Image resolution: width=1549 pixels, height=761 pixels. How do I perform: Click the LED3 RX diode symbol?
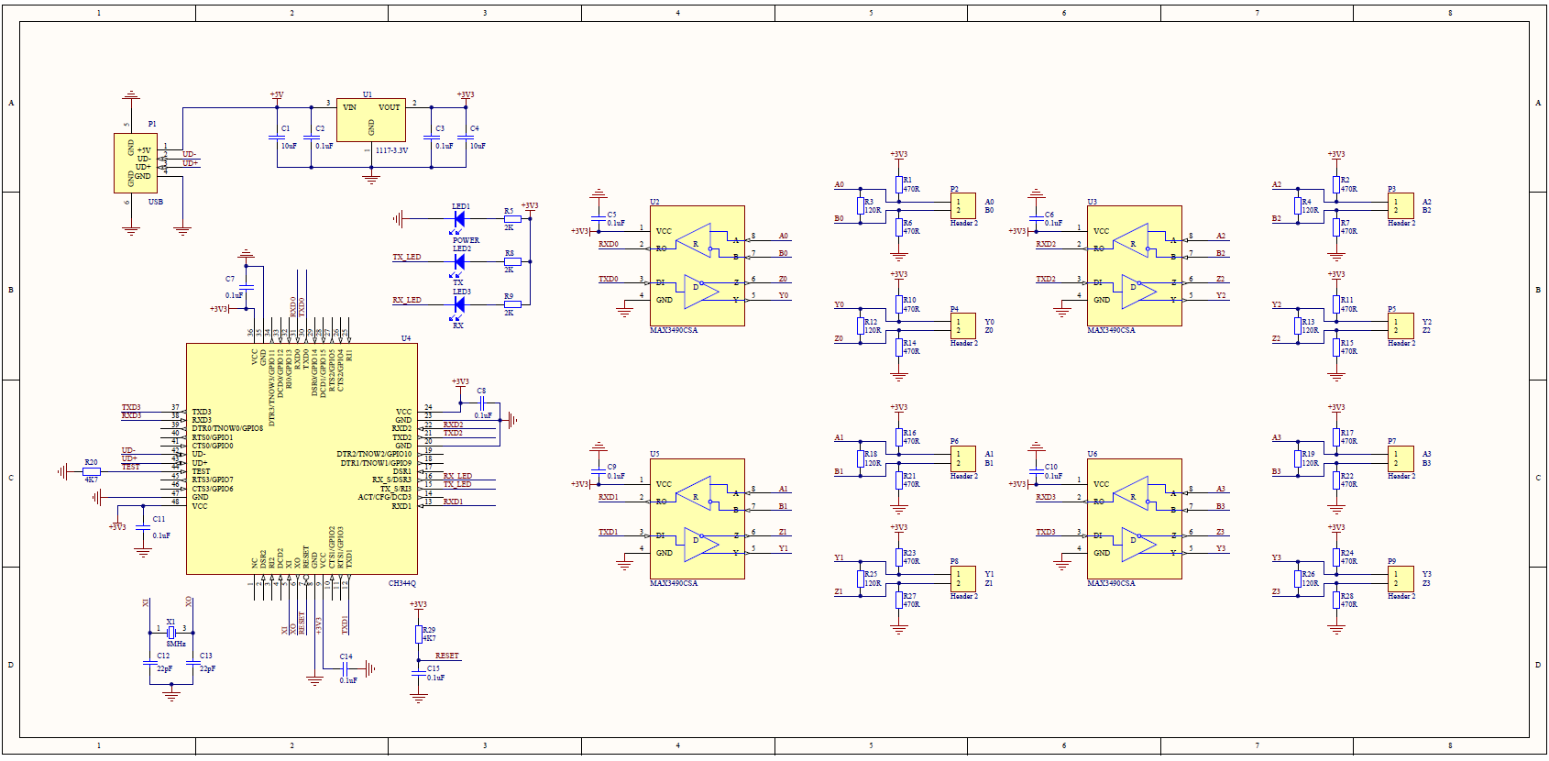click(459, 303)
